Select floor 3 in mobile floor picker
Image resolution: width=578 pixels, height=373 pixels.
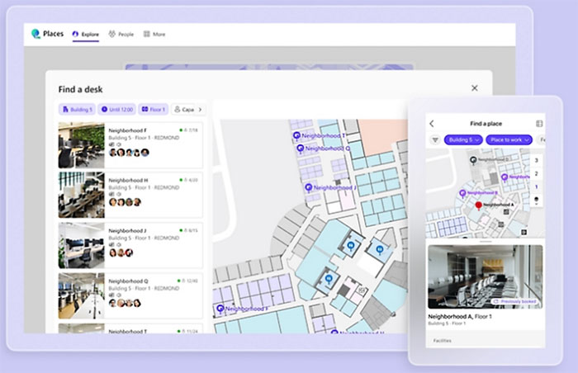point(537,160)
